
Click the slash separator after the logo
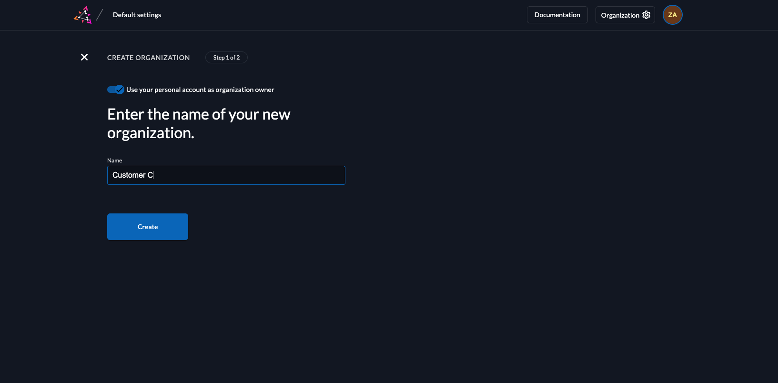click(x=100, y=15)
